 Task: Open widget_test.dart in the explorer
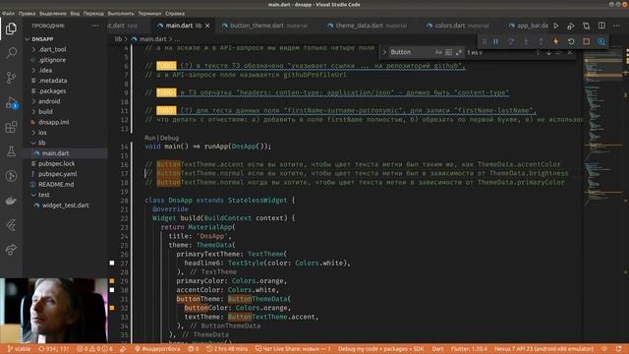[x=65, y=206]
